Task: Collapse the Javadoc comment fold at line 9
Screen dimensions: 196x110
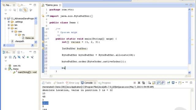Action: [48, 29]
